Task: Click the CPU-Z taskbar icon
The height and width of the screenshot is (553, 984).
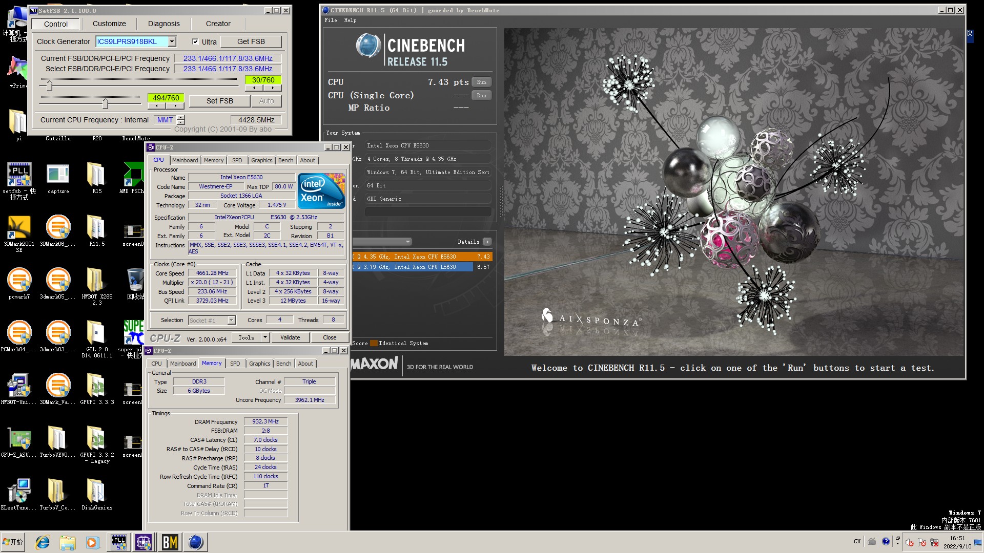Action: (143, 542)
